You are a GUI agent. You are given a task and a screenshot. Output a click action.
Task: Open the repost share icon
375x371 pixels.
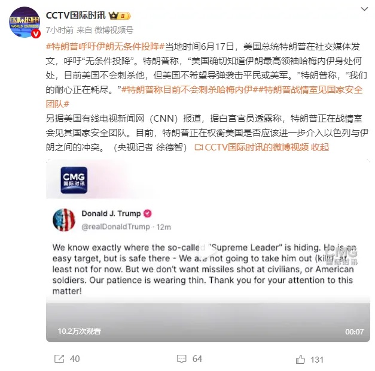point(59,359)
